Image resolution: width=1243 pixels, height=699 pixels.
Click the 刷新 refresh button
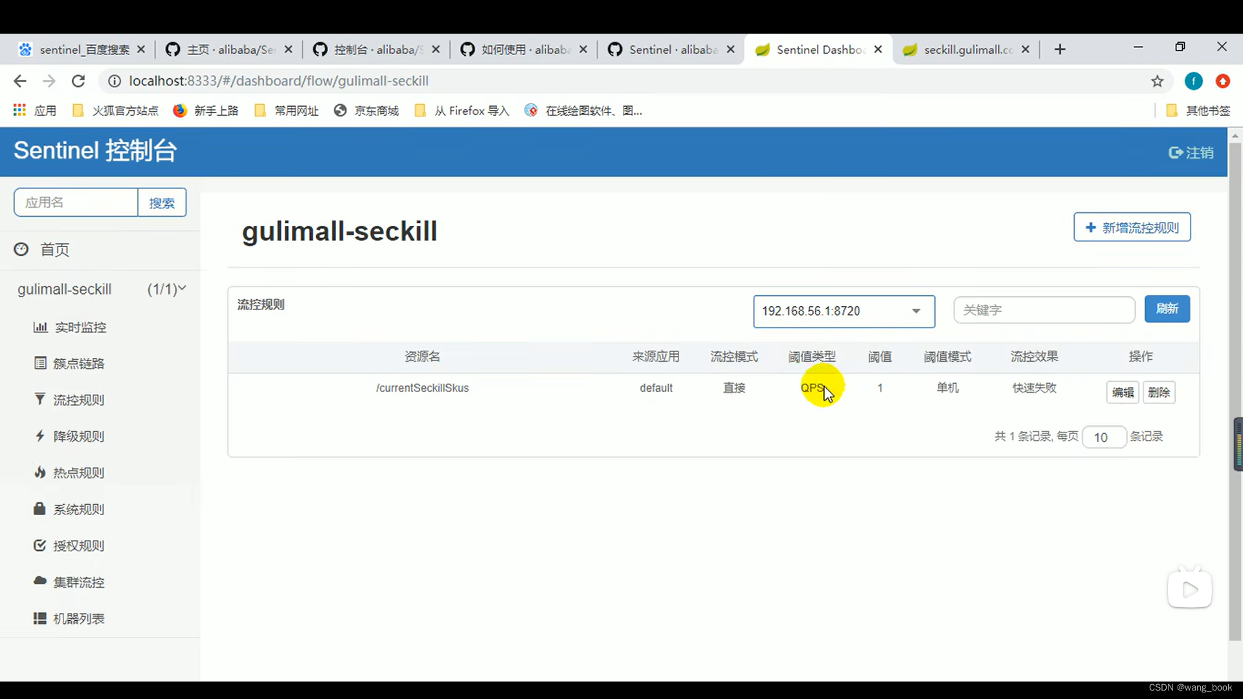[x=1166, y=309]
